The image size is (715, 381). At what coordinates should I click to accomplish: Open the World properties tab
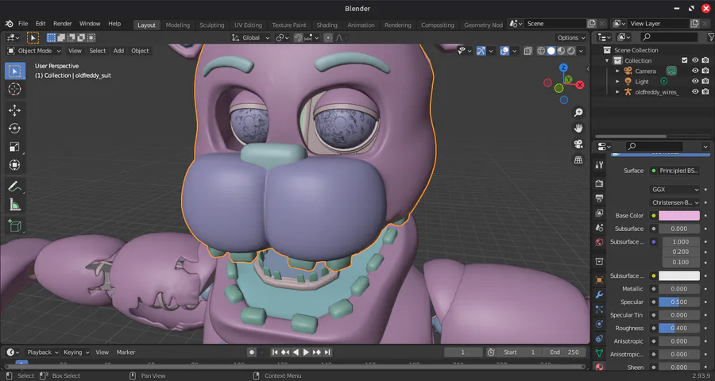(599, 242)
